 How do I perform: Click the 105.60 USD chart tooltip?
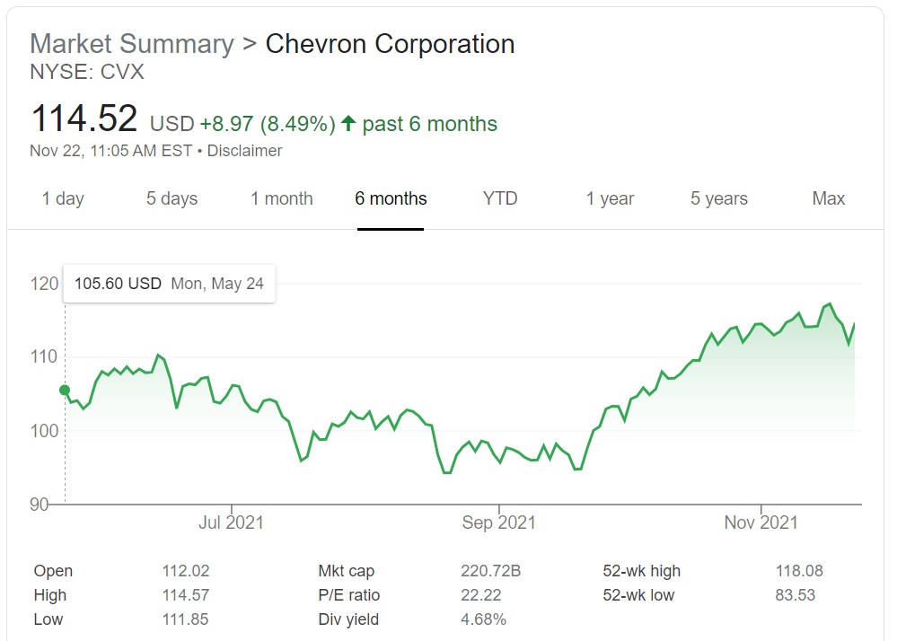coord(169,284)
